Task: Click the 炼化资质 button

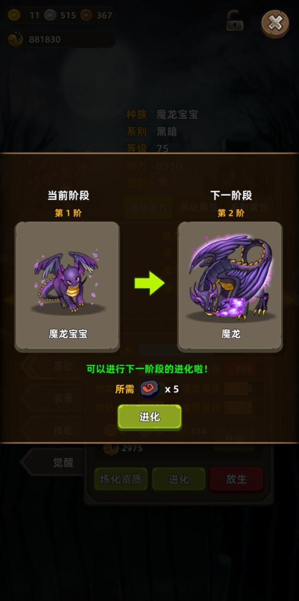Action: pyautogui.click(x=121, y=479)
